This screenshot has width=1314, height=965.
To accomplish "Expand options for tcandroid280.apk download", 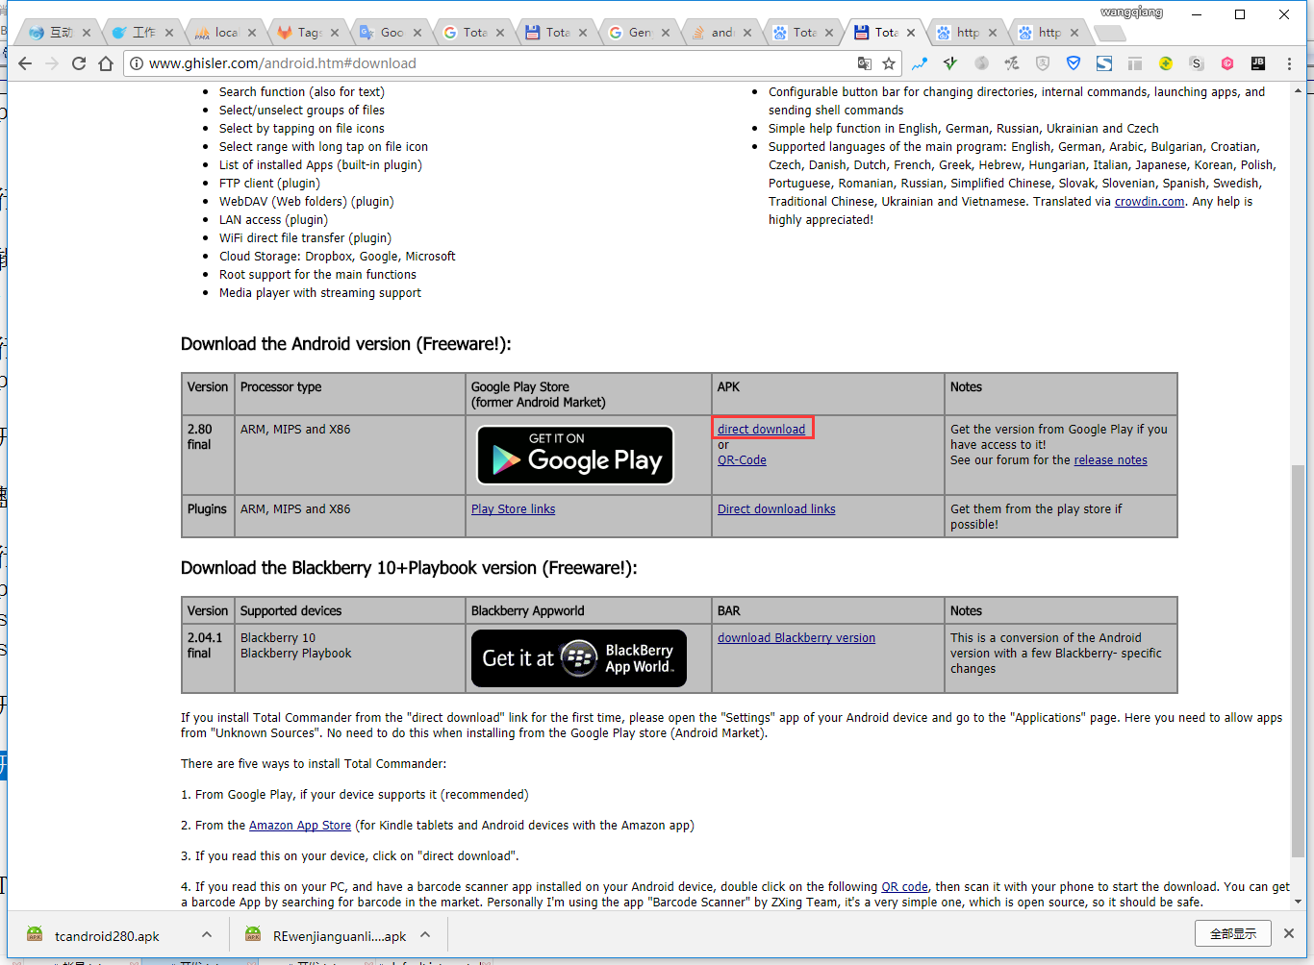I will 207,934.
